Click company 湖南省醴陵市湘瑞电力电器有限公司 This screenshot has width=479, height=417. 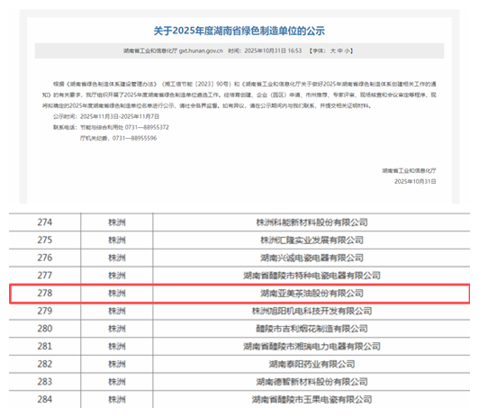click(312, 347)
